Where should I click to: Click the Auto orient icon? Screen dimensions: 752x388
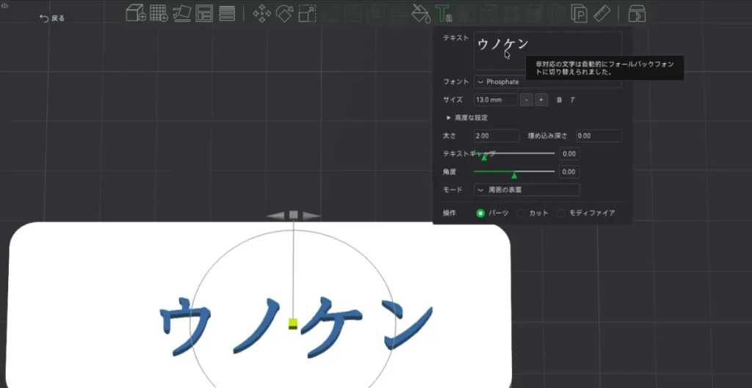coord(182,13)
